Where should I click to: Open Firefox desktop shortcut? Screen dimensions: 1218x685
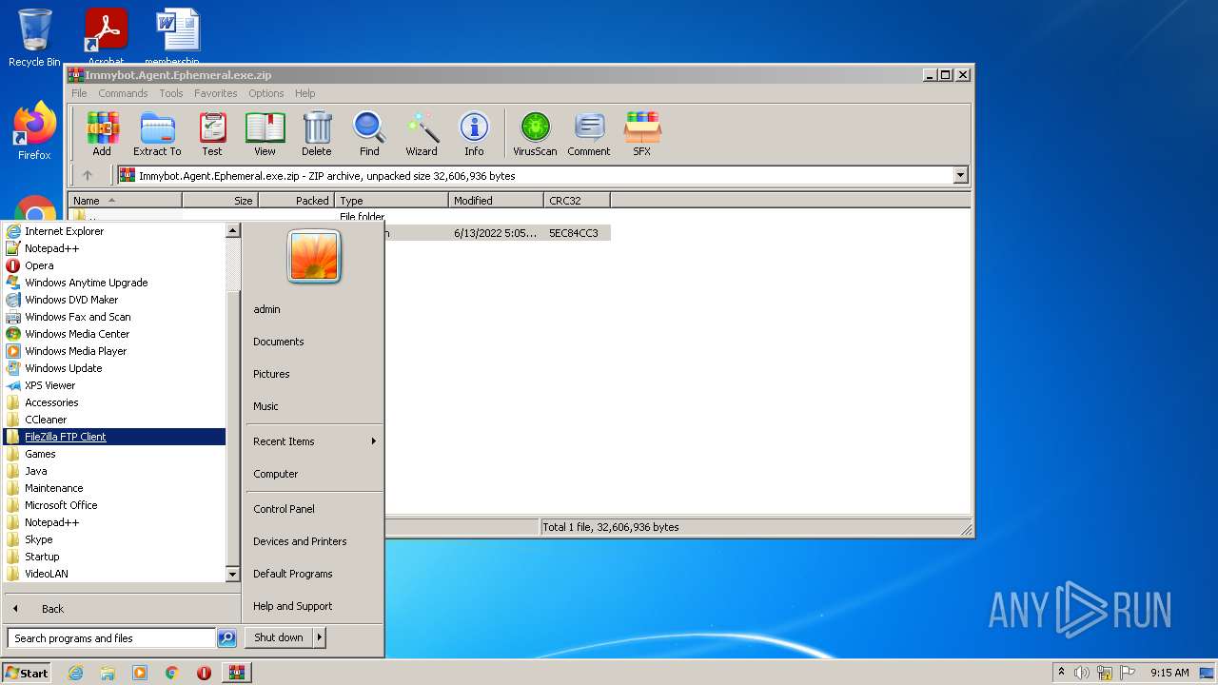[x=34, y=131]
